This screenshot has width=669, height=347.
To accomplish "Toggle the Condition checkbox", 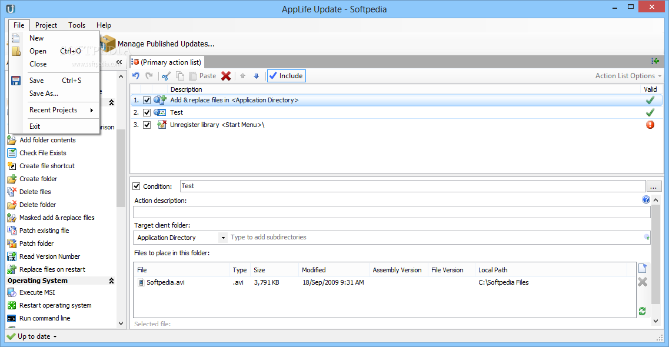I will point(137,186).
